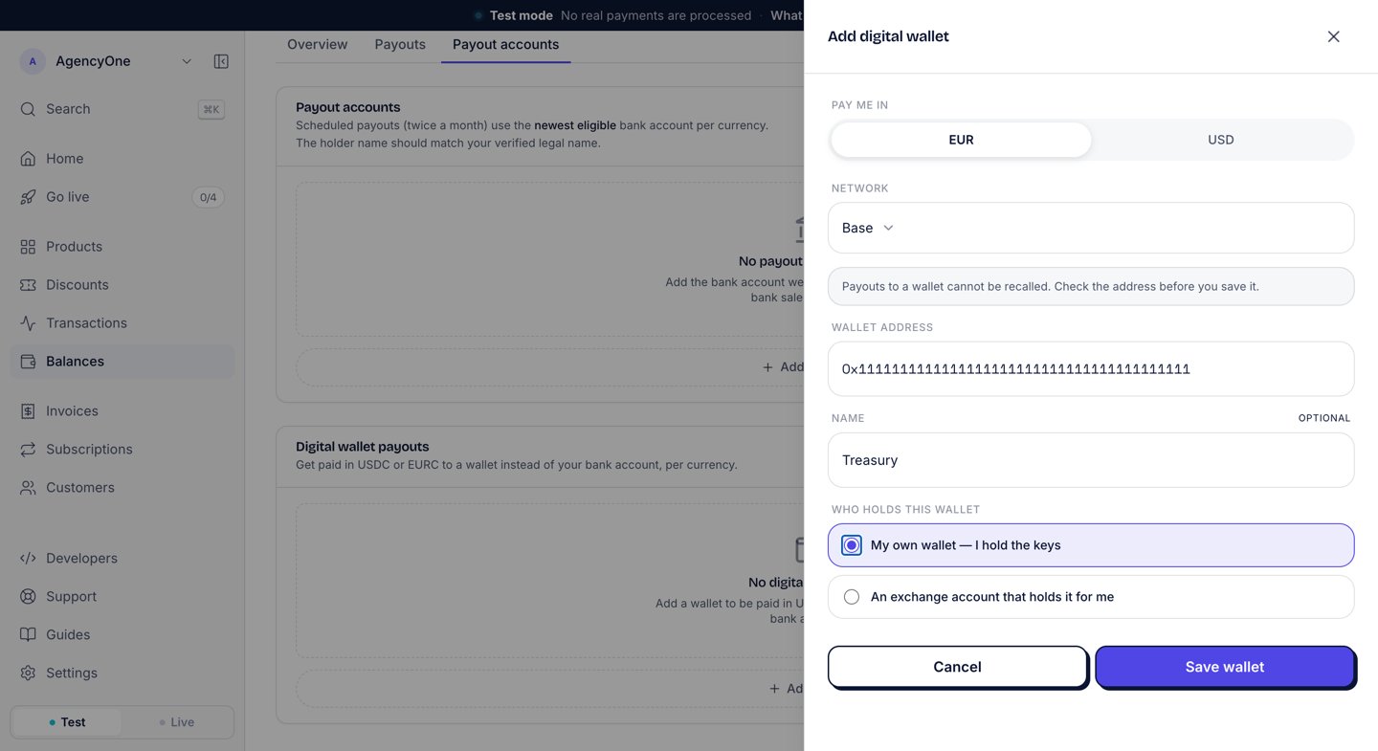Click the 'Test mode' banner label

coord(522,15)
